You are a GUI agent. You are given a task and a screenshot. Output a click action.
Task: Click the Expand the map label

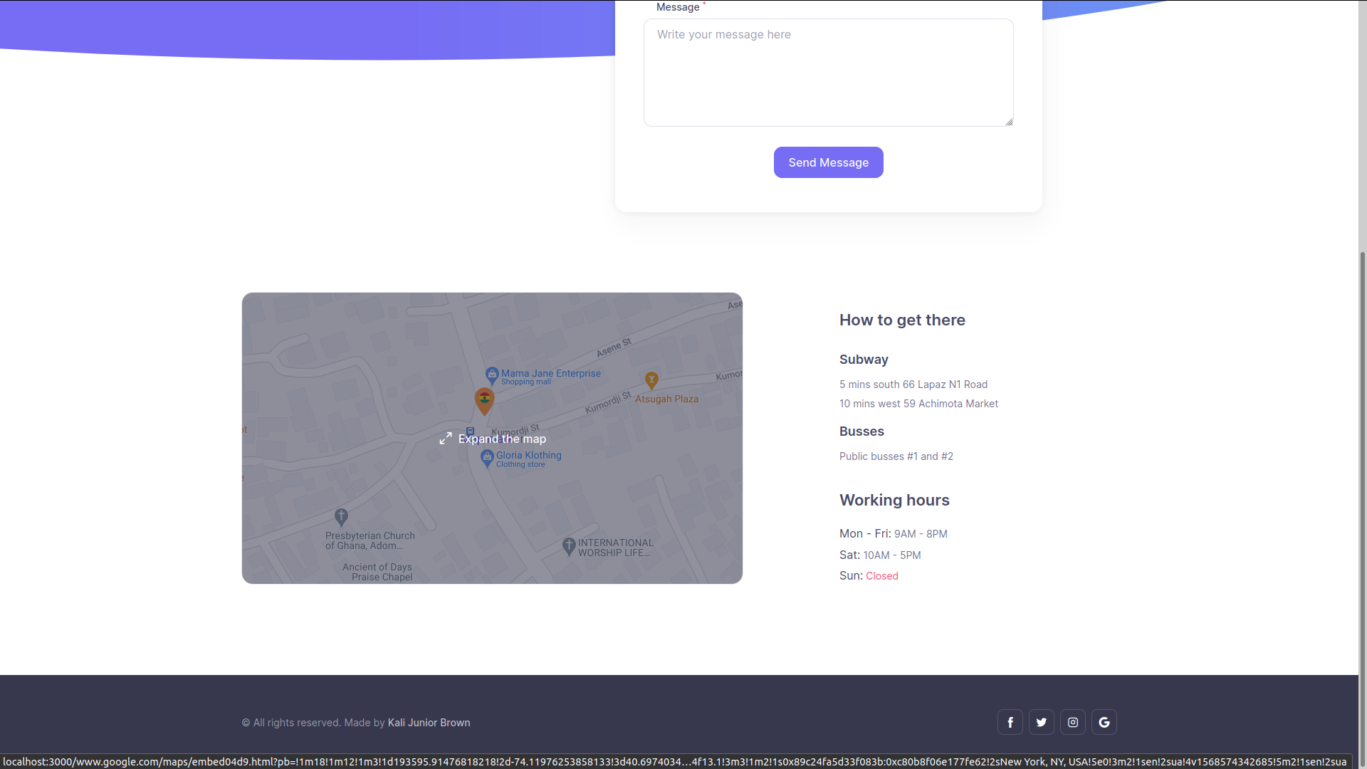pyautogui.click(x=502, y=439)
